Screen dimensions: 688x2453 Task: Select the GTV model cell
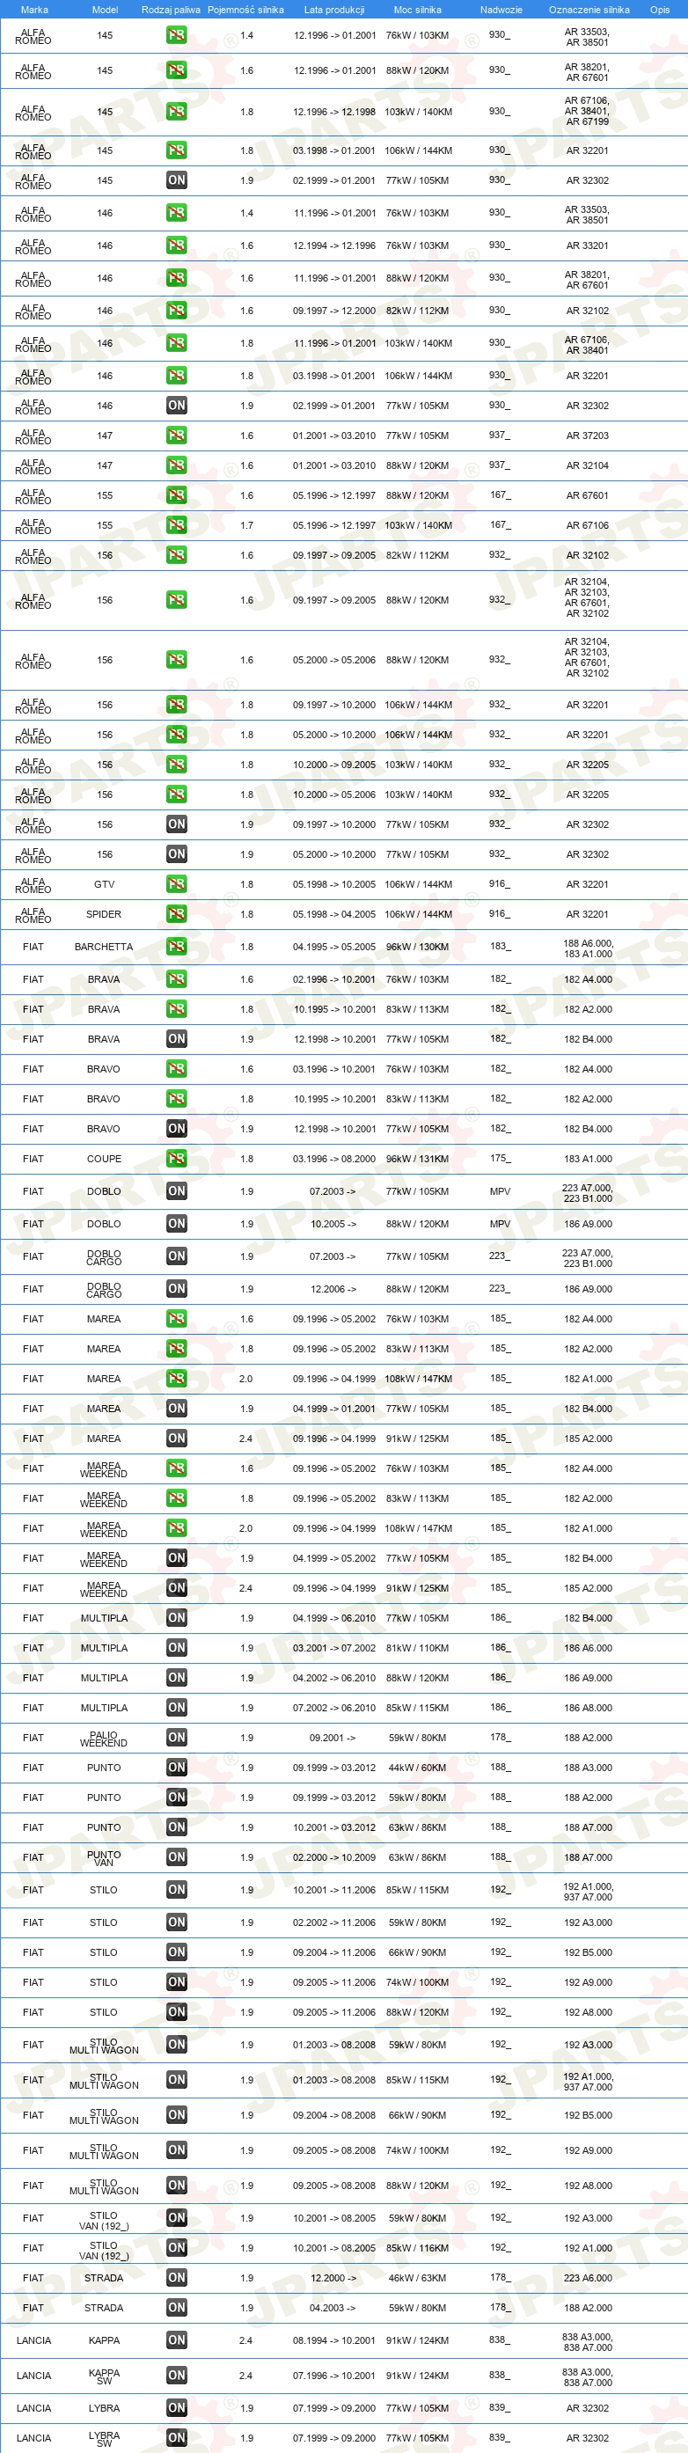click(x=104, y=883)
